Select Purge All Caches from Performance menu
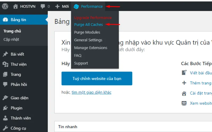The height and width of the screenshot is (132, 212). click(89, 25)
